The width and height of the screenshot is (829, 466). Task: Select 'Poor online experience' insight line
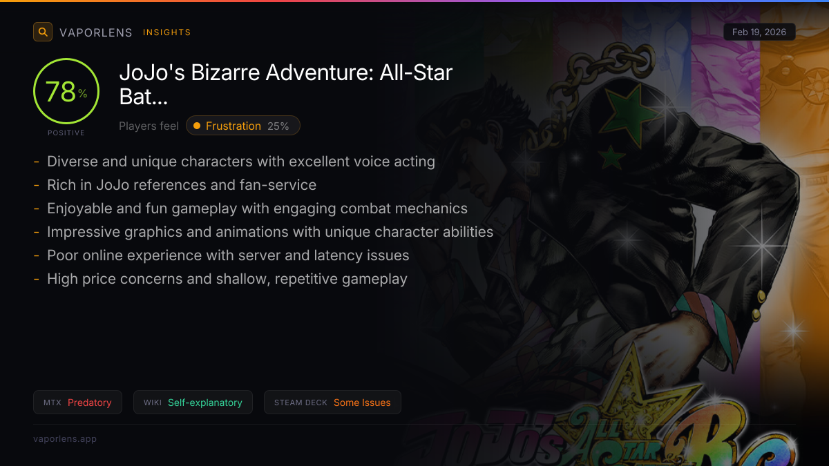tap(228, 255)
